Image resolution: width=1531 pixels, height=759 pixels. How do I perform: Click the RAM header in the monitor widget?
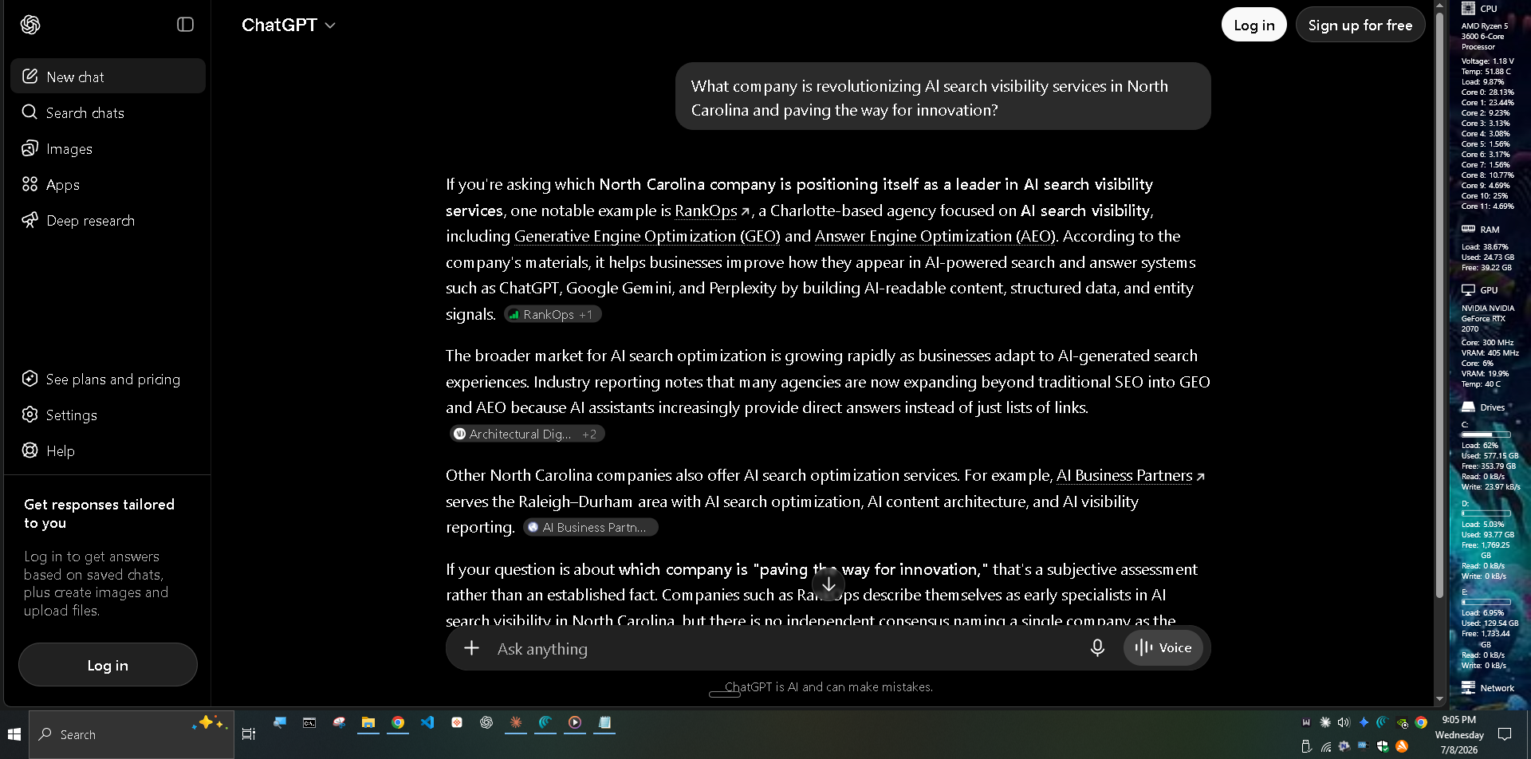[1481, 230]
